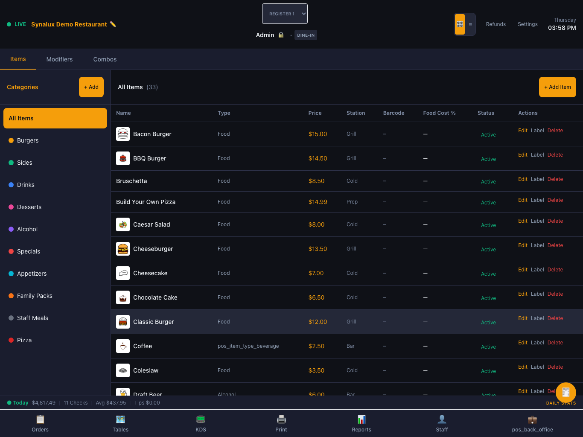Switch to the Modifiers tab
Image resolution: width=583 pixels, height=437 pixels.
pyautogui.click(x=59, y=59)
